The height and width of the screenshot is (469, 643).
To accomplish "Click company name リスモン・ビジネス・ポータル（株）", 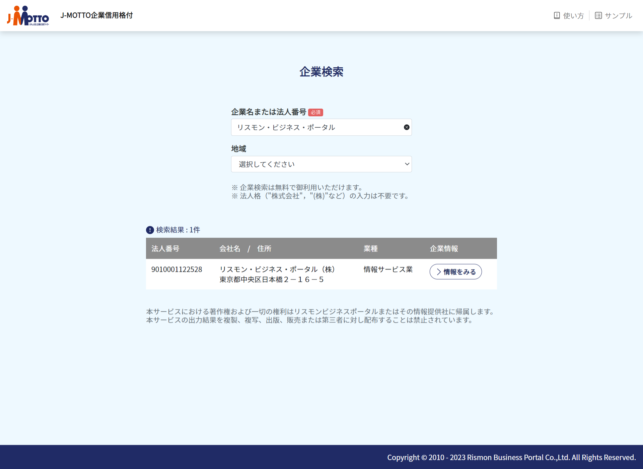I will coord(277,270).
